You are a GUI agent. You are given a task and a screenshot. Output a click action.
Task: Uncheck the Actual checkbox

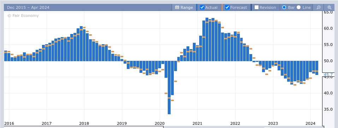[x=202, y=7]
